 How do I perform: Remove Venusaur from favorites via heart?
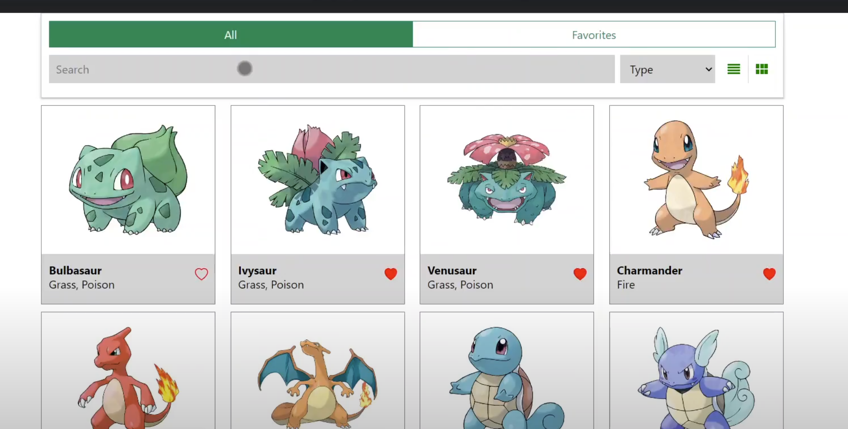(x=580, y=274)
